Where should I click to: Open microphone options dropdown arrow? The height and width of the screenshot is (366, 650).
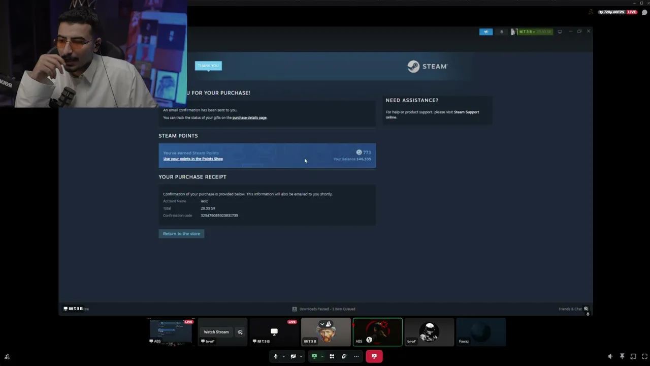coord(283,356)
